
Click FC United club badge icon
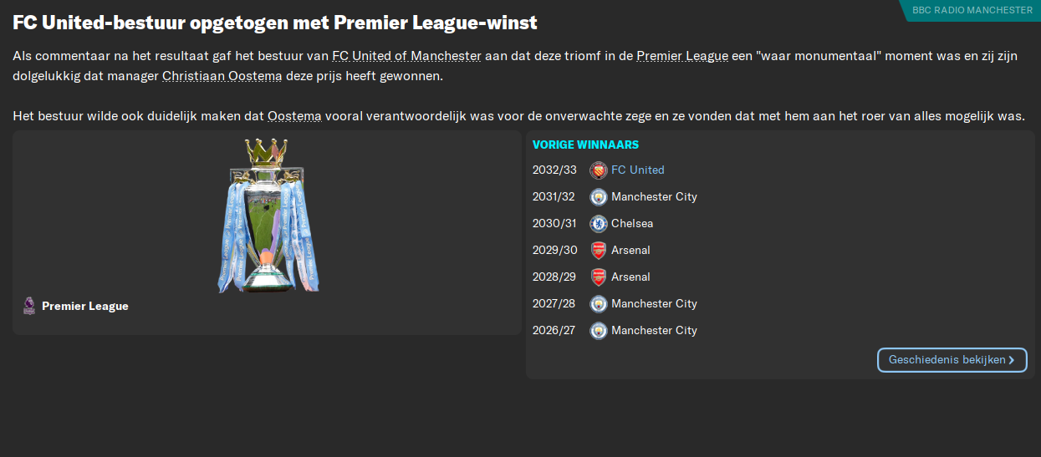coord(598,170)
